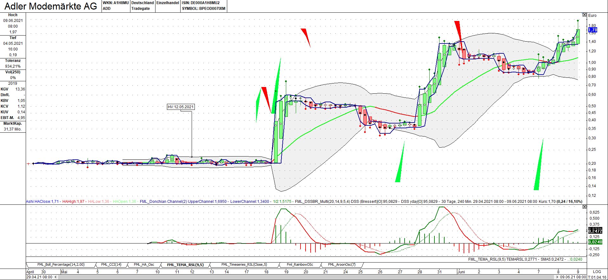This screenshot has width=608, height=280.
Task: Open the FML_CCI(14) indicator tab
Action: pos(111,265)
